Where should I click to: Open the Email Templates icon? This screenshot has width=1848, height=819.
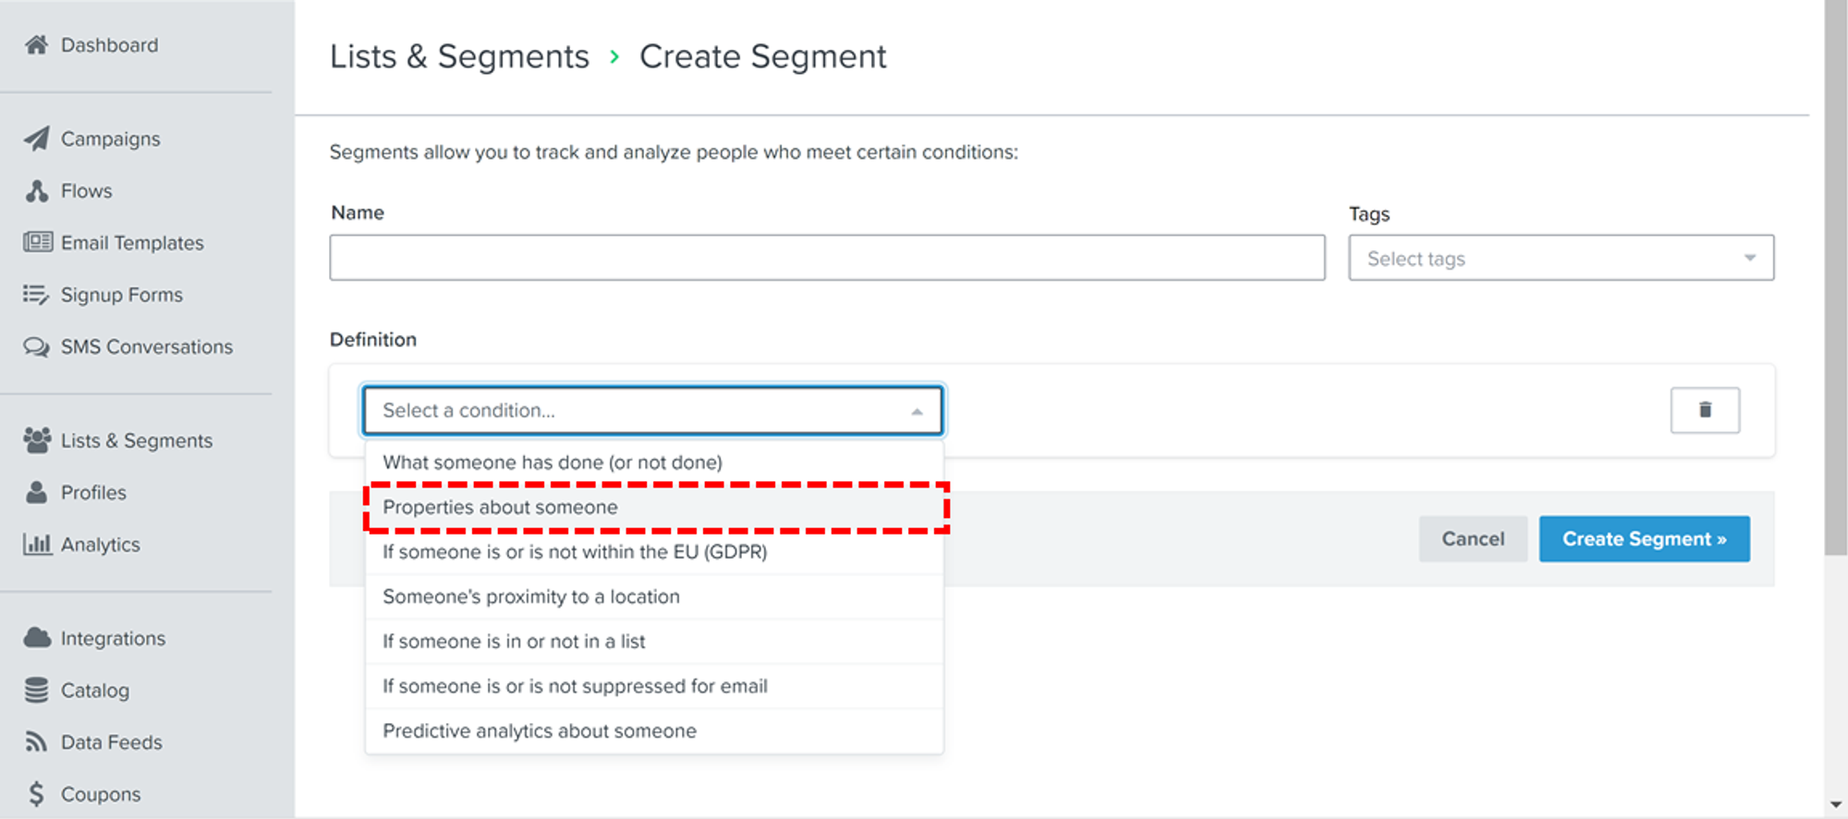(x=38, y=243)
